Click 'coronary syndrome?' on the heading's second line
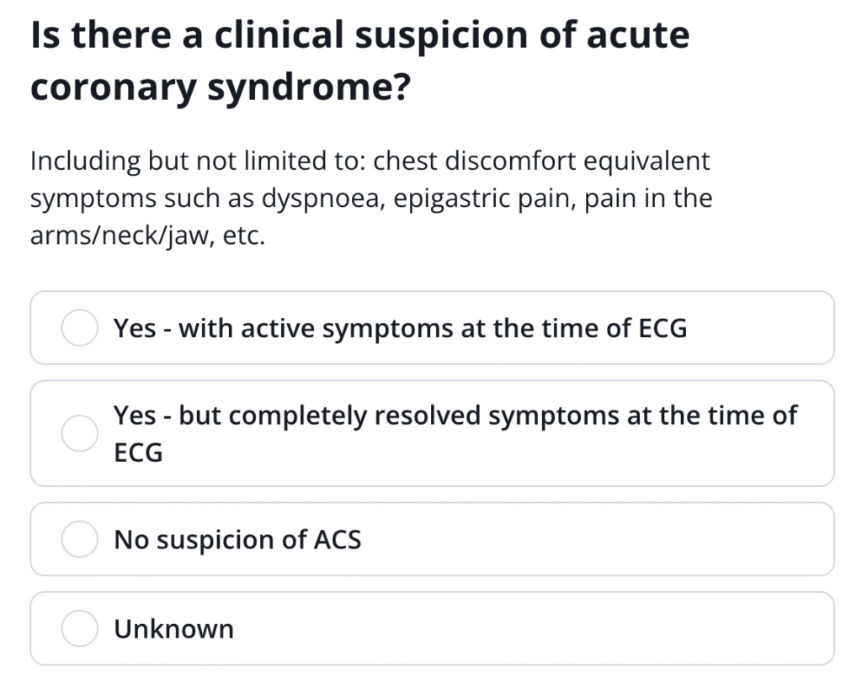 pyautogui.click(x=220, y=88)
